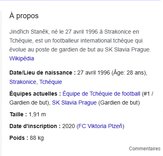Click the Équipes actuelles label
Screen dimensions: 163x156
35,94
